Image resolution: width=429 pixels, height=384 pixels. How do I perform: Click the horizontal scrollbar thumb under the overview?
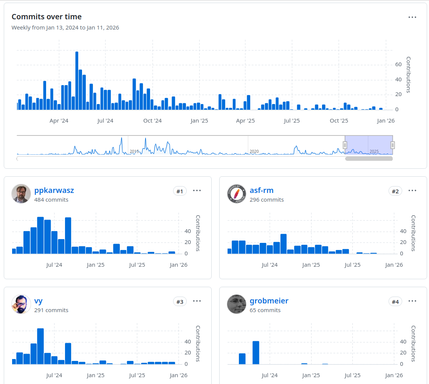[369, 159]
